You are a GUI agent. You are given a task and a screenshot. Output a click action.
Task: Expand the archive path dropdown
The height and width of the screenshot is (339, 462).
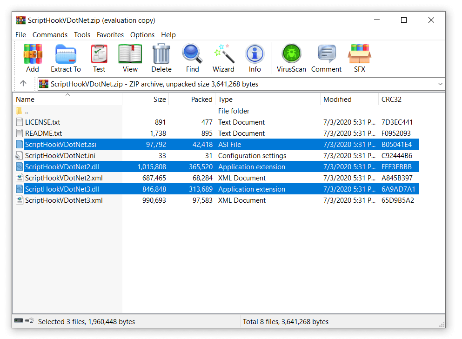point(440,84)
